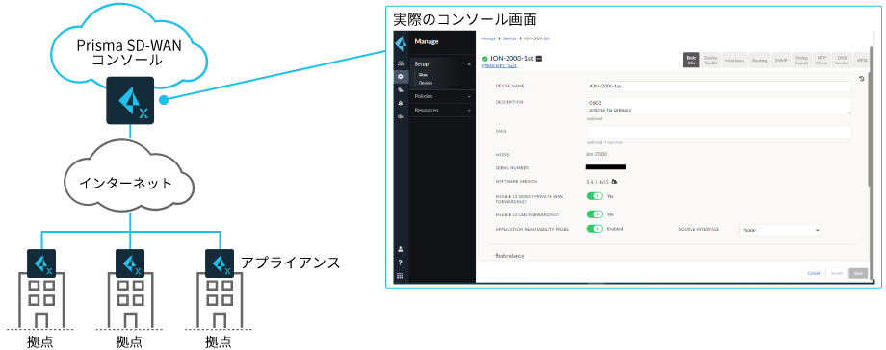This screenshot has height=350, width=886.
Task: Click the Device Name input field
Action: (x=718, y=87)
